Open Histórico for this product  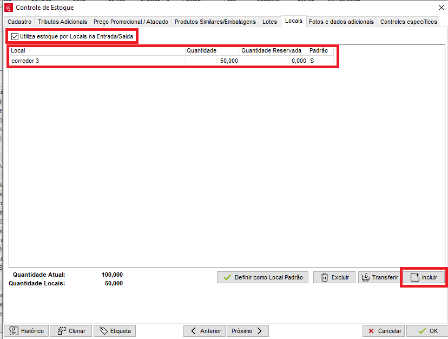[x=27, y=331]
